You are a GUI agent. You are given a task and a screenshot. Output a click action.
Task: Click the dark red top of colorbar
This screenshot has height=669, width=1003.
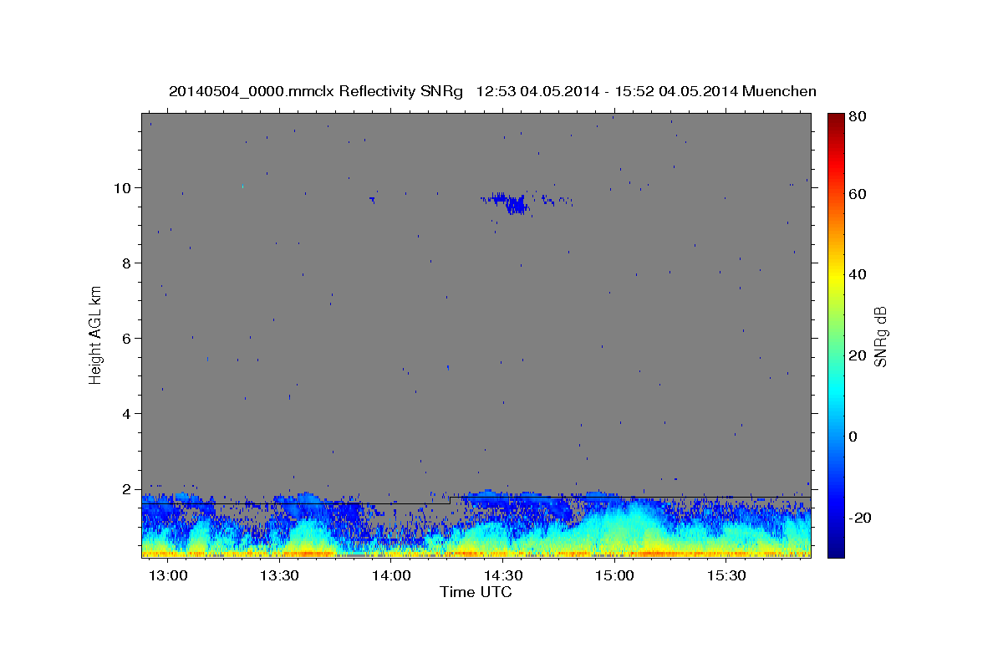point(835,118)
